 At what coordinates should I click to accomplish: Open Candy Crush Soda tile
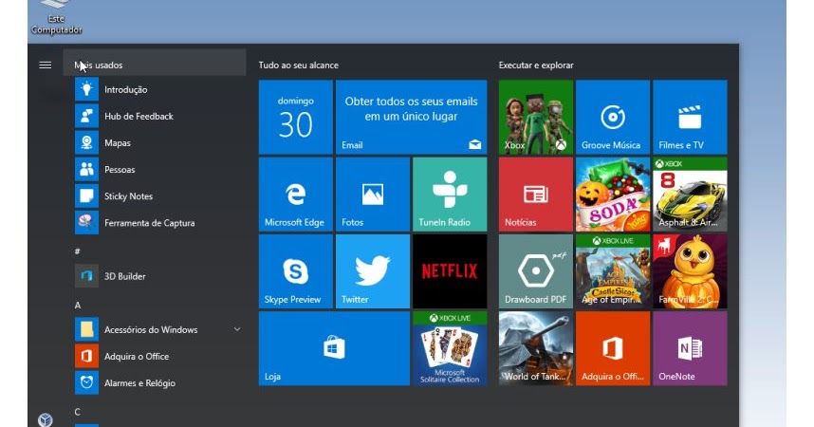click(x=613, y=195)
